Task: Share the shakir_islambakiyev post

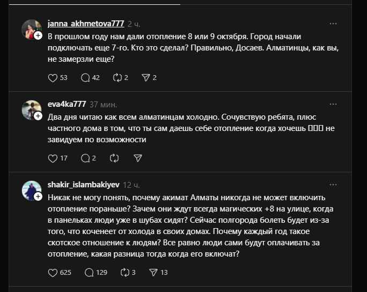Action: pos(152,273)
